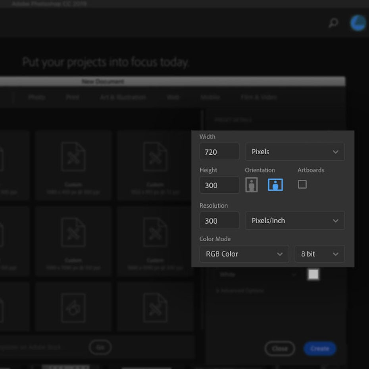Click the Close button
369x369 pixels.
(280, 348)
